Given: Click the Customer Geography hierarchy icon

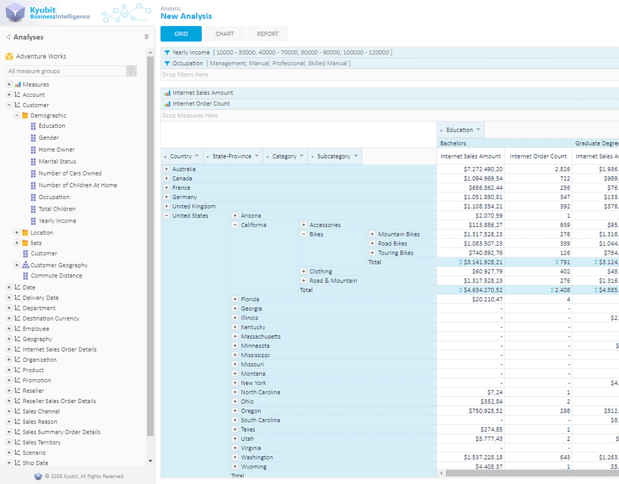Looking at the screenshot, I should pyautogui.click(x=25, y=265).
